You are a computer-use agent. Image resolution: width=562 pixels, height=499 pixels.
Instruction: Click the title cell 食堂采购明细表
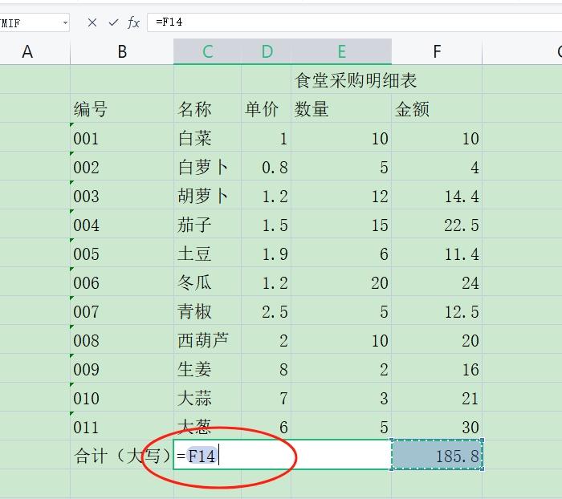pos(356,80)
